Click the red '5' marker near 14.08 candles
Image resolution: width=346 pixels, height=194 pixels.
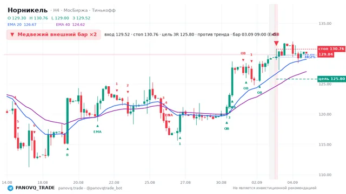(18, 122)
